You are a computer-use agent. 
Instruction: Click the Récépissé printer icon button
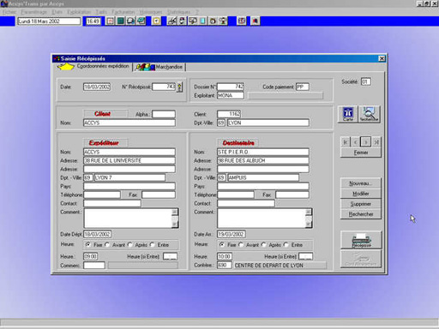pos(361,240)
